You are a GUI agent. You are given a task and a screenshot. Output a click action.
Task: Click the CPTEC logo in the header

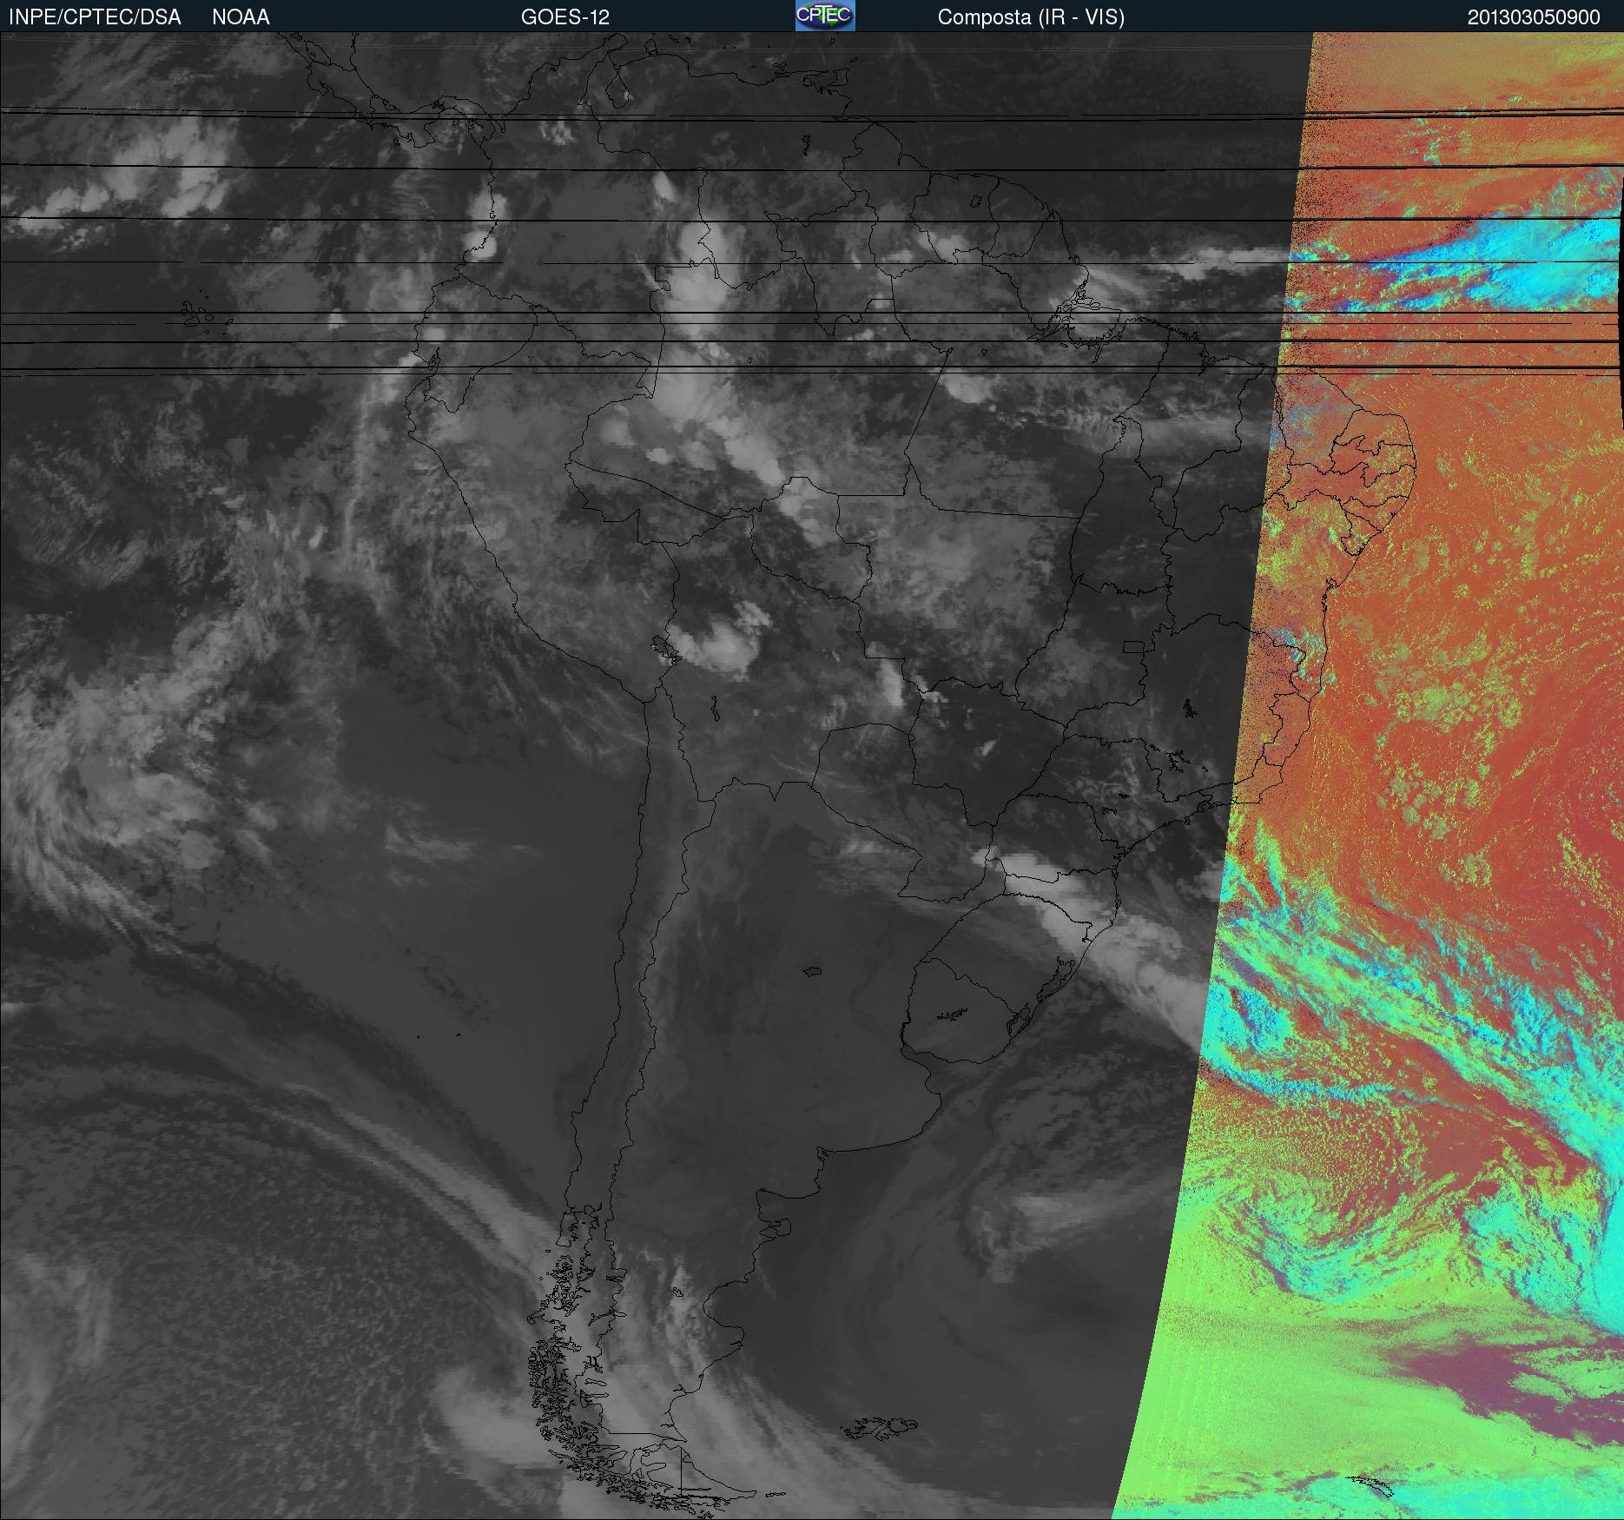pyautogui.click(x=825, y=16)
